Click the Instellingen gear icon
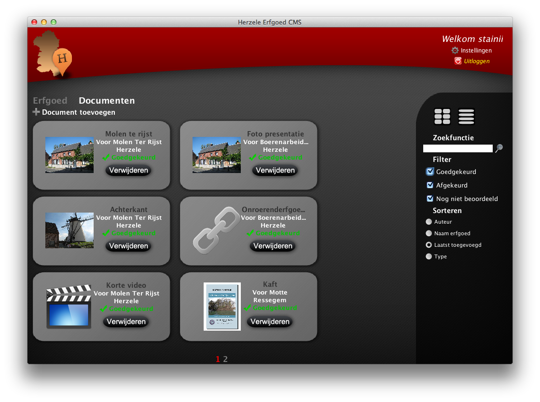The width and height of the screenshot is (540, 402). pyautogui.click(x=455, y=51)
